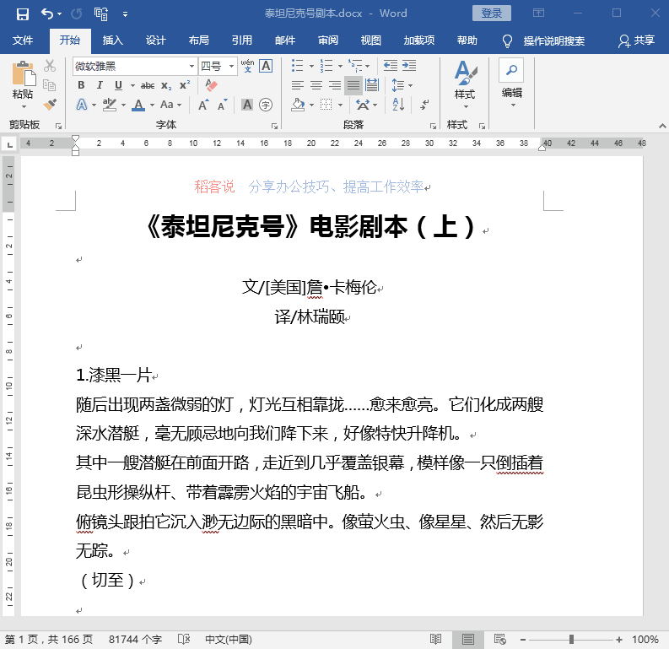The image size is (669, 649).
Task: Switch to 设计 design tab
Action: [156, 41]
